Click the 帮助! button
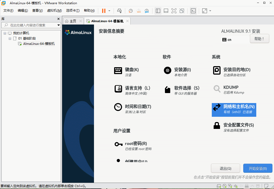 point(259,39)
